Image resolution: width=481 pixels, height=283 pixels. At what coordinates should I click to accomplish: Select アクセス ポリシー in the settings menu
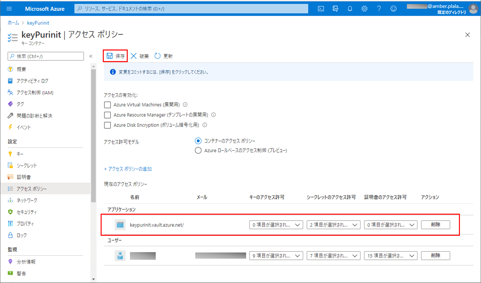pyautogui.click(x=46, y=189)
